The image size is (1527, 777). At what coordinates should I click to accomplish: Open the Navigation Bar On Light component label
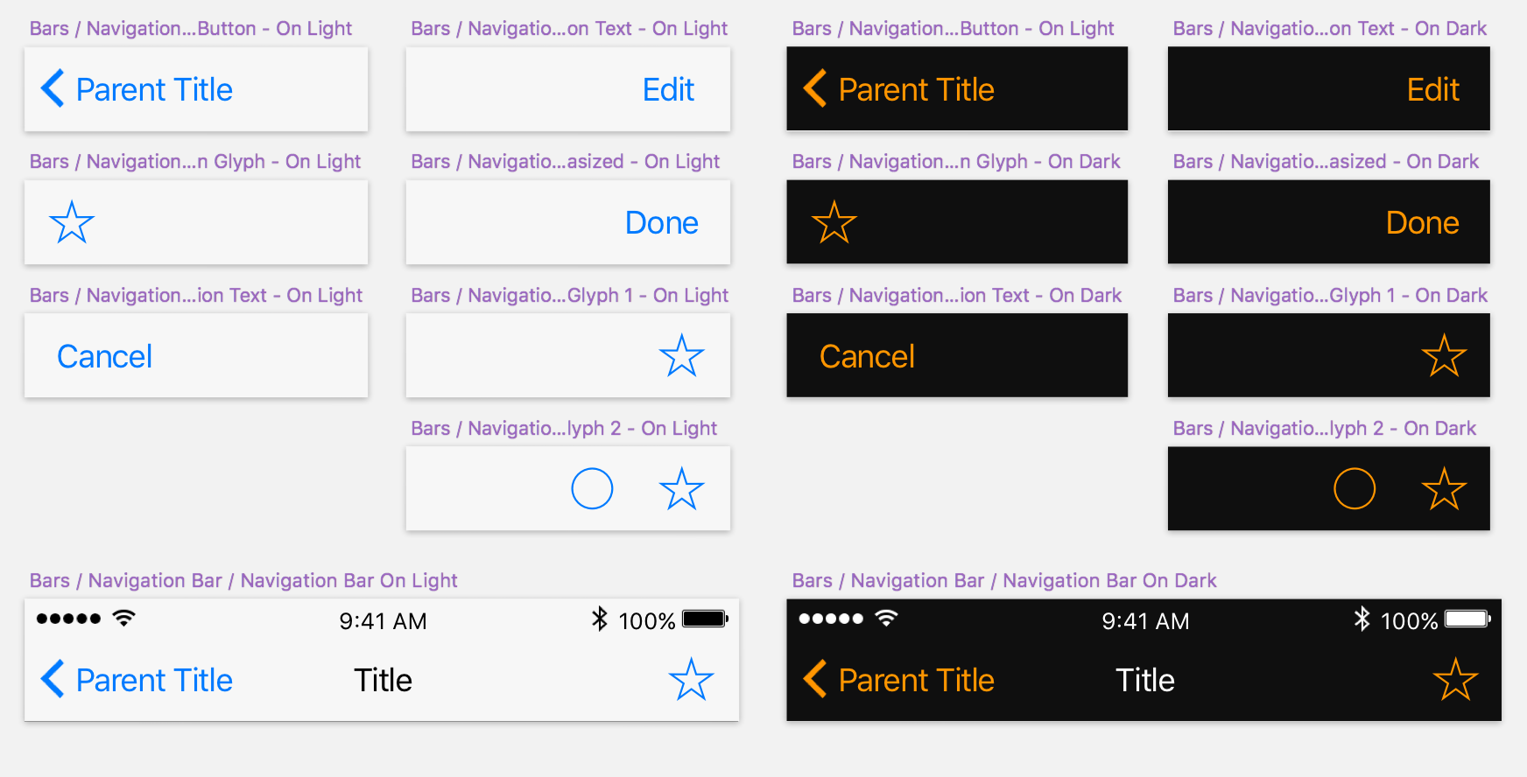(x=242, y=580)
